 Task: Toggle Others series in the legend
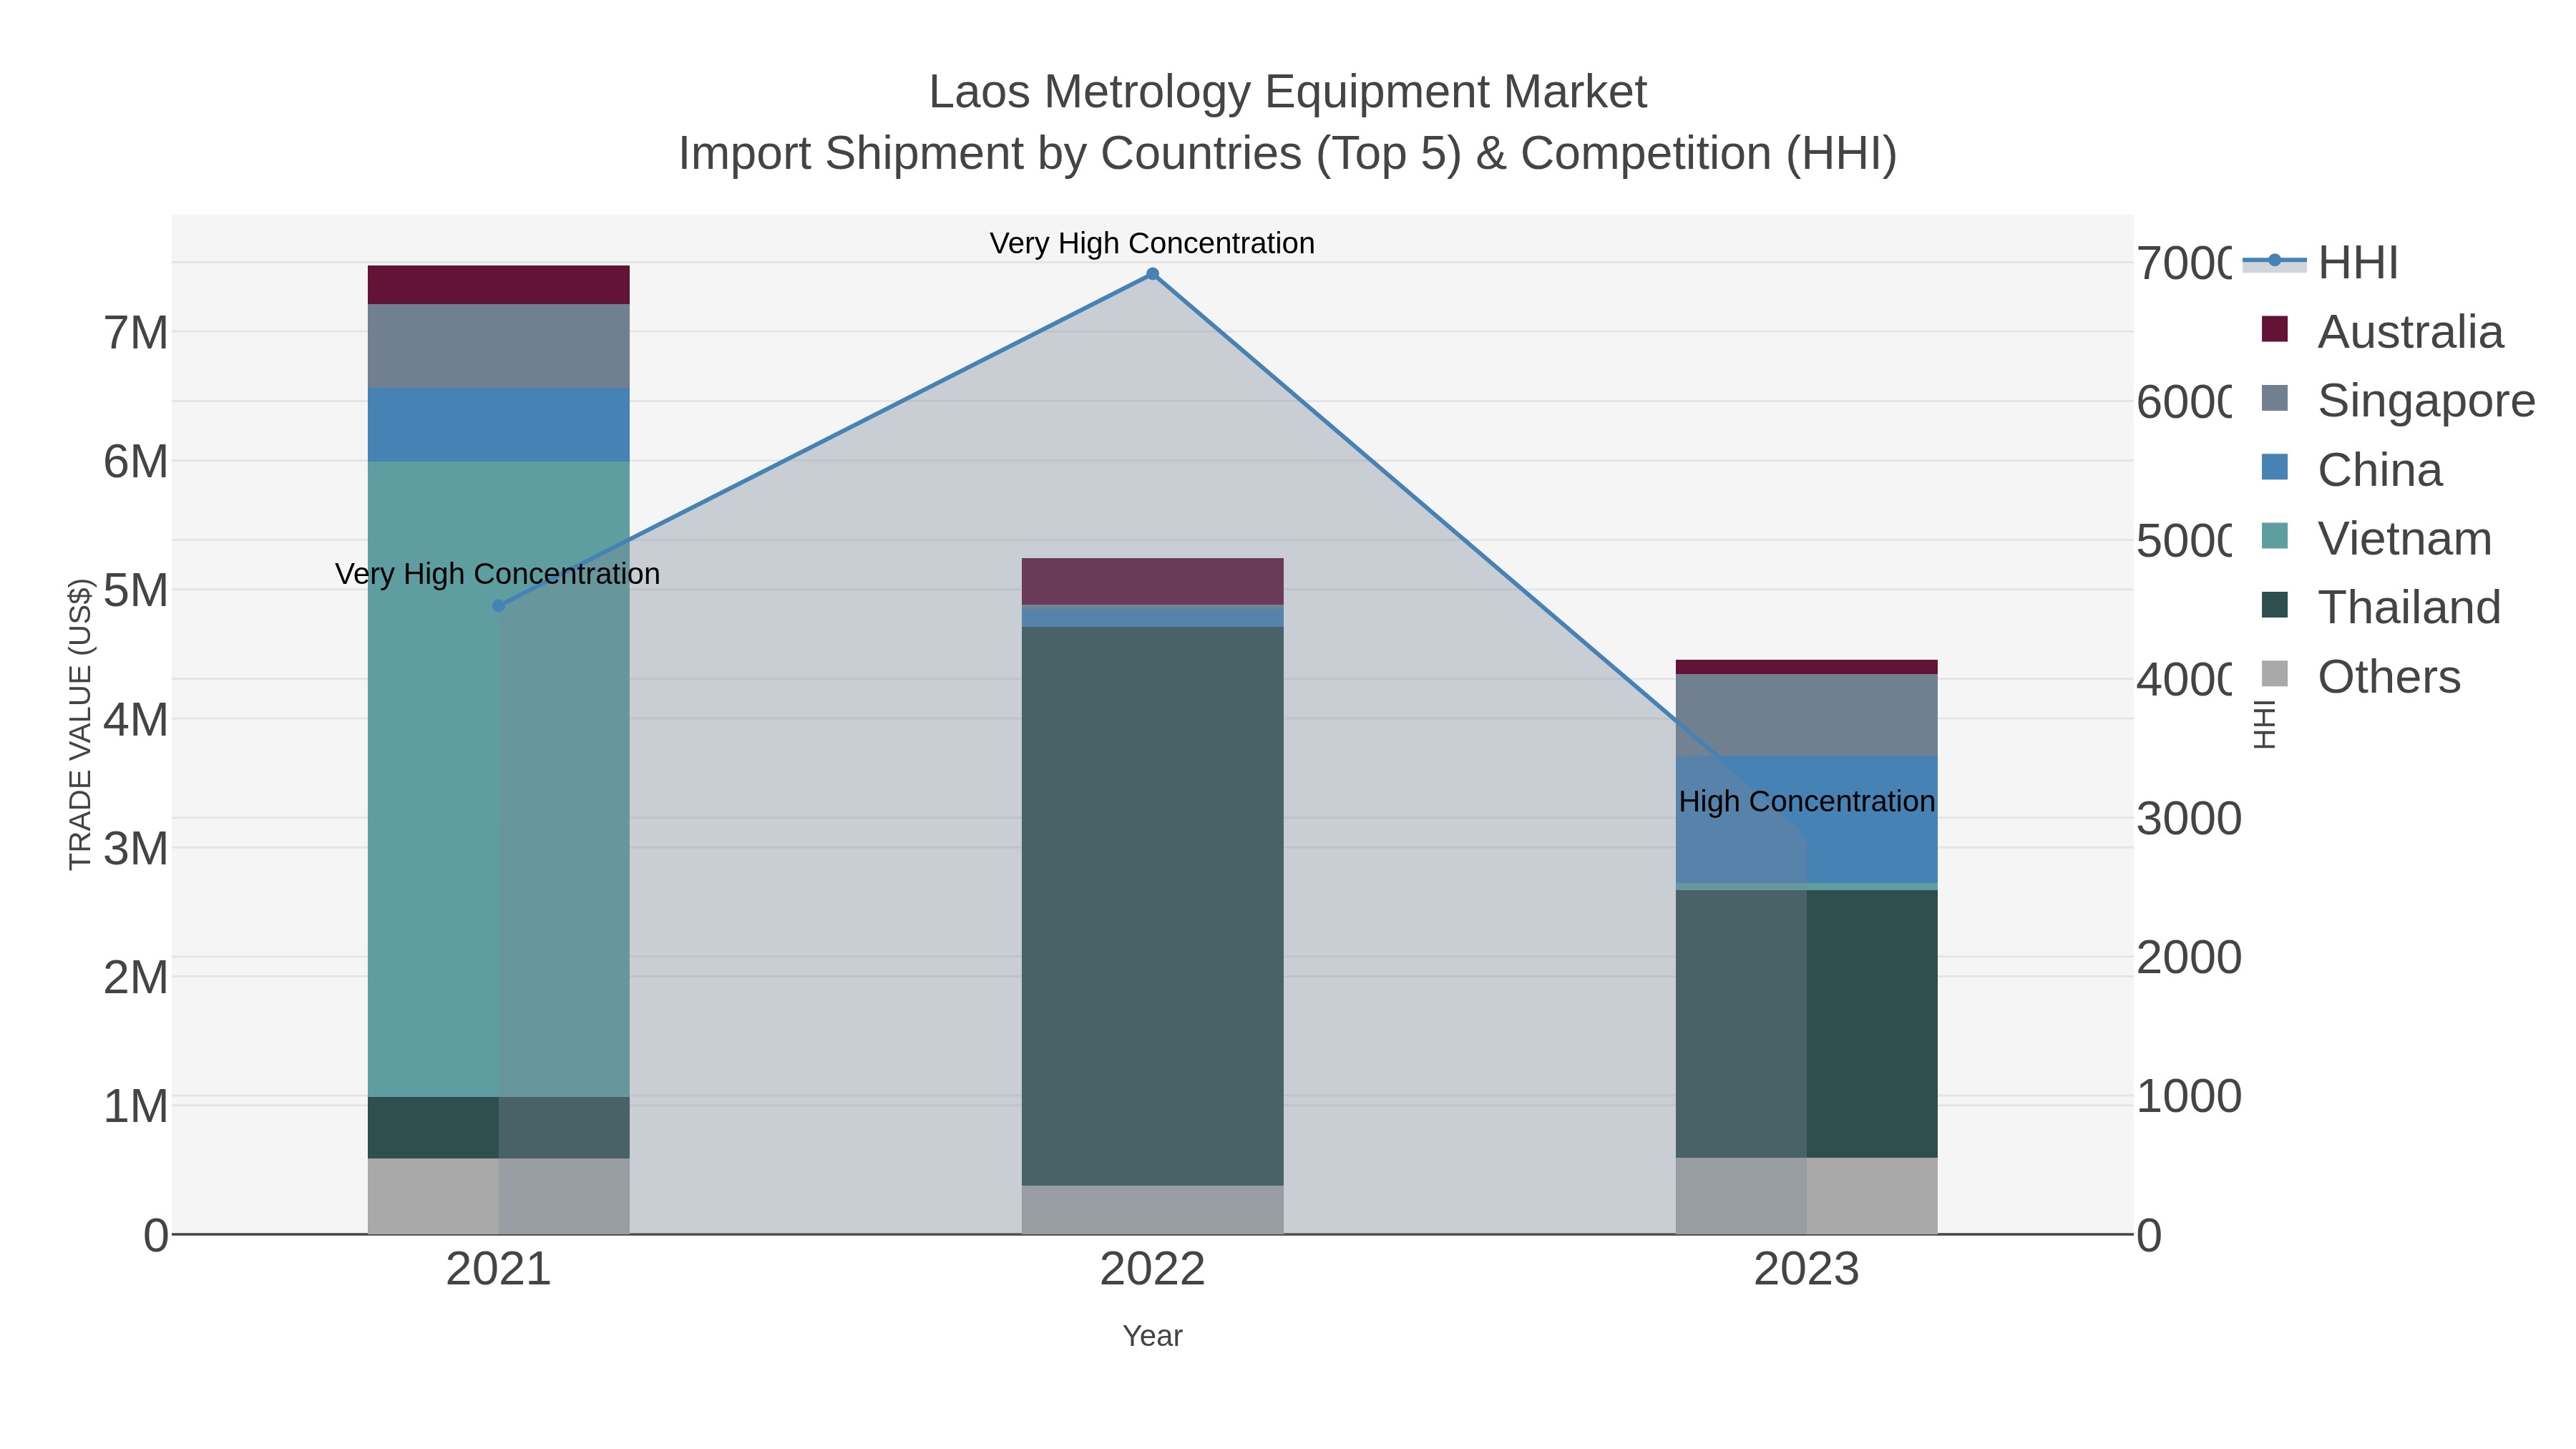click(x=2360, y=677)
